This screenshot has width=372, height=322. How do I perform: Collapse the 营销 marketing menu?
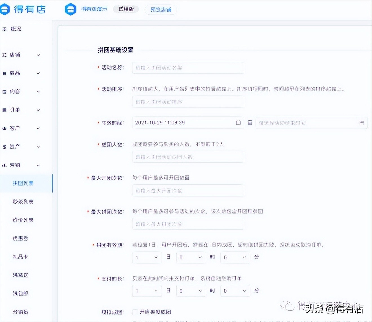tap(38, 165)
